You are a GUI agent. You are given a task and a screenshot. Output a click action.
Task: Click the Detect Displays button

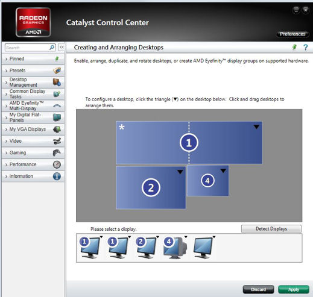tap(271, 229)
